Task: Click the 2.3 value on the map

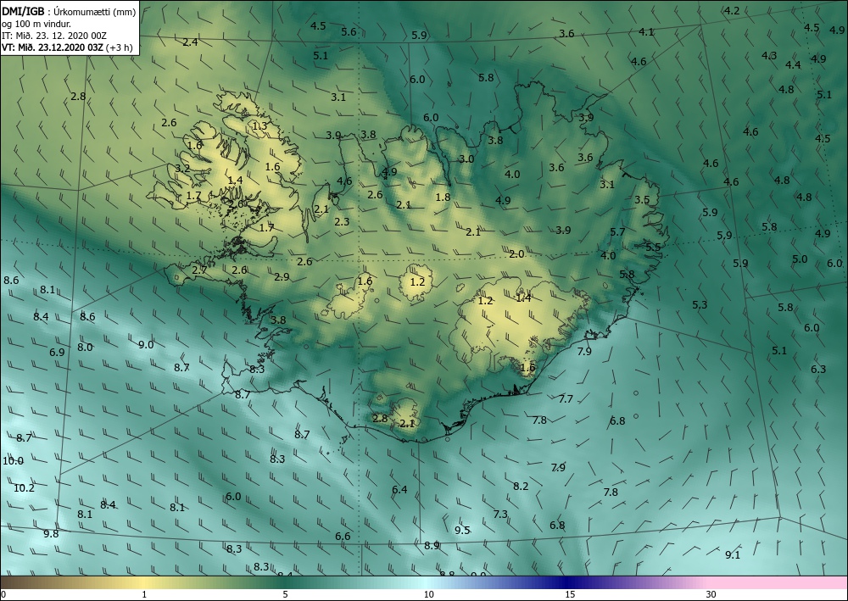Action: point(342,221)
